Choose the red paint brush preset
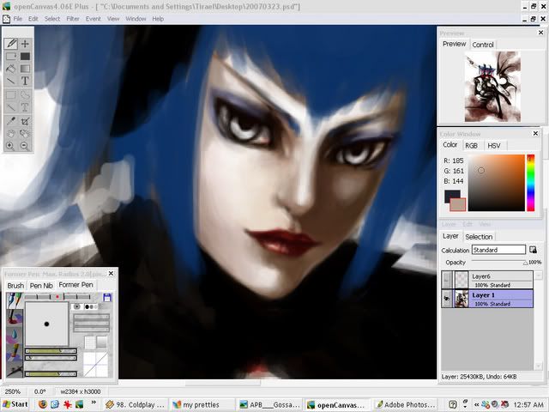This screenshot has width=549, height=412. (15, 317)
